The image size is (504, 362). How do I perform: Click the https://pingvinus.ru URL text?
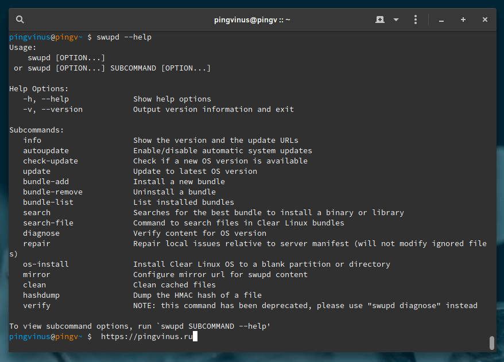coord(147,337)
